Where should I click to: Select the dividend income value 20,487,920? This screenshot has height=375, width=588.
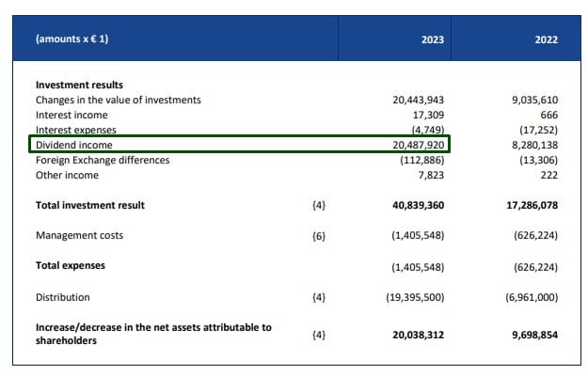pos(418,145)
